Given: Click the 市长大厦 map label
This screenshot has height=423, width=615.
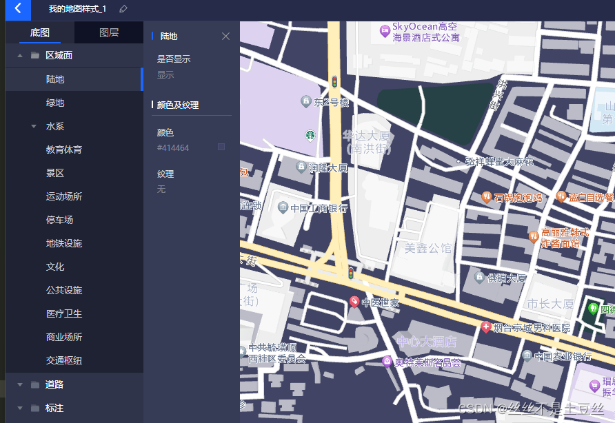Looking at the screenshot, I should [x=550, y=303].
